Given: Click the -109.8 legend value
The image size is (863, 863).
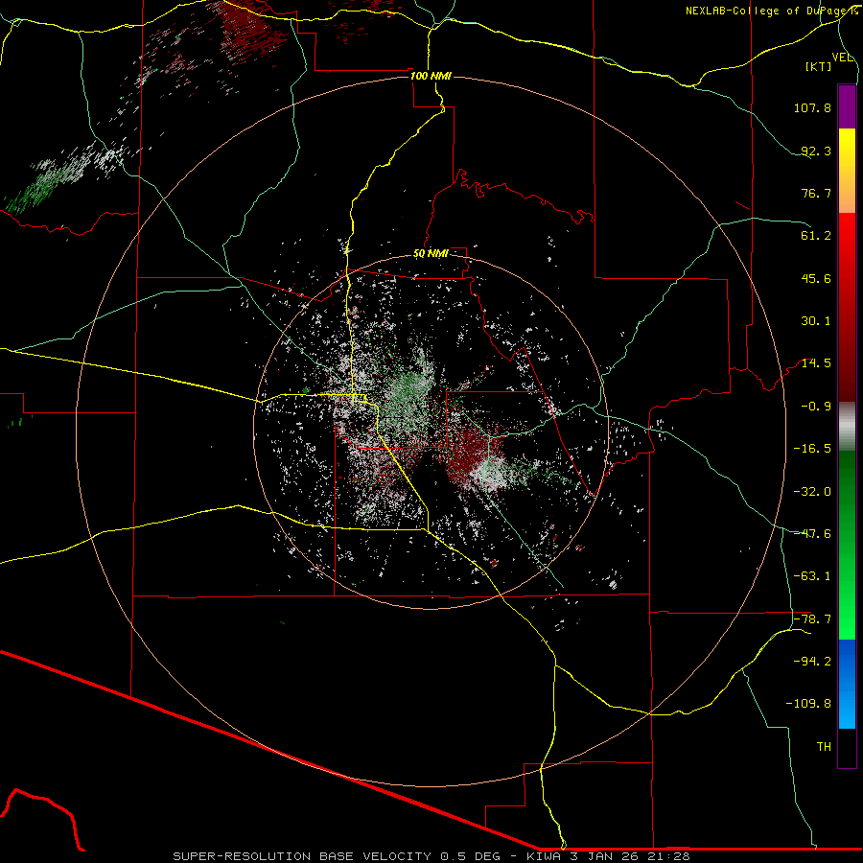Looking at the screenshot, I should (x=808, y=704).
